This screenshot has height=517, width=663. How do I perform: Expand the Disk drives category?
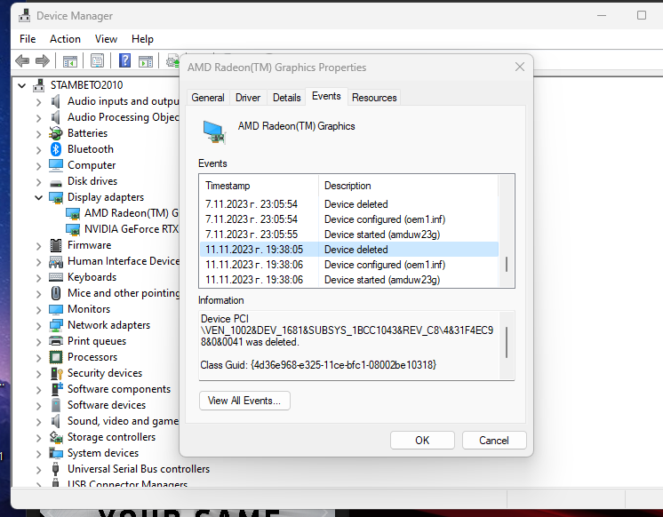[38, 182]
